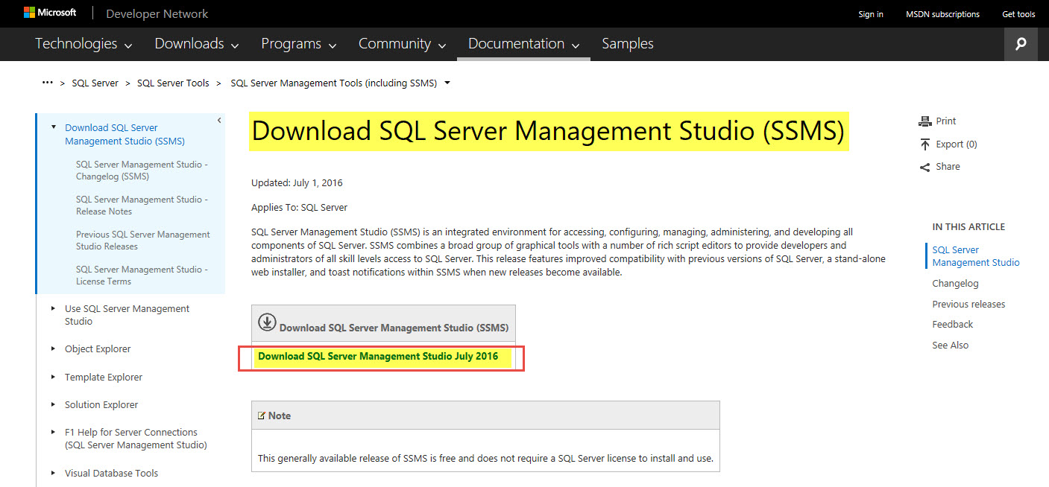Open SQL Server Management Studio License Terms
Viewport: 1049px width, 487px height.
[142, 276]
